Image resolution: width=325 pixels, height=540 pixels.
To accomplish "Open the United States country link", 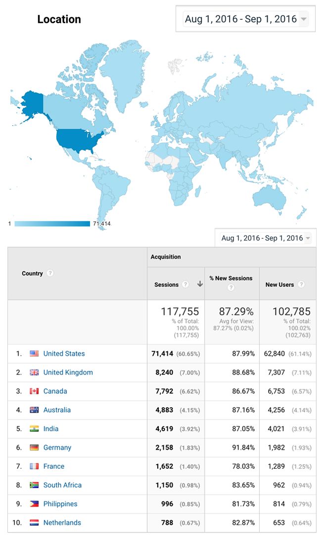I will (64, 354).
